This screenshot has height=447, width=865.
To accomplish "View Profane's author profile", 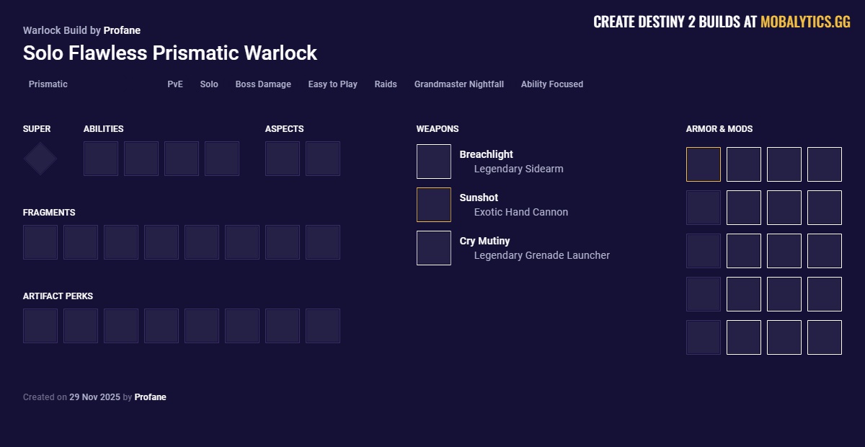I will click(122, 30).
